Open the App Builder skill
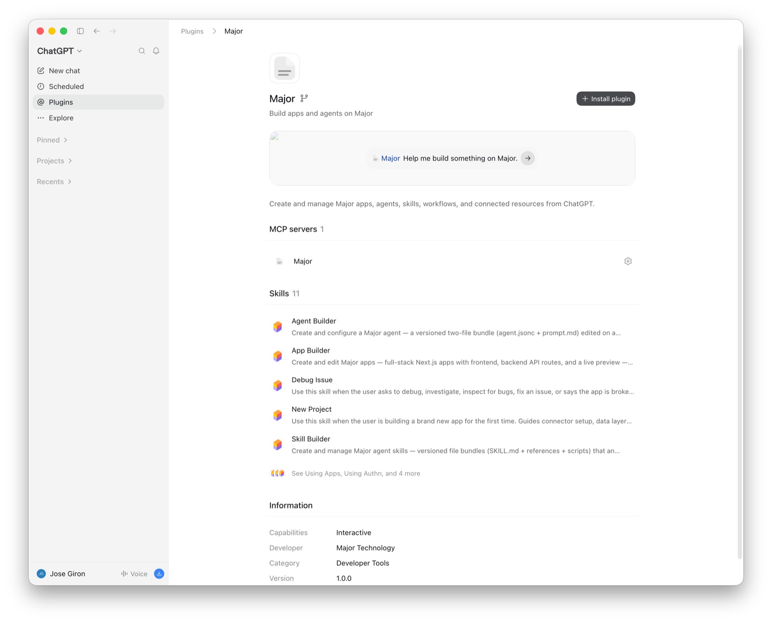Image resolution: width=772 pixels, height=623 pixels. (x=452, y=356)
